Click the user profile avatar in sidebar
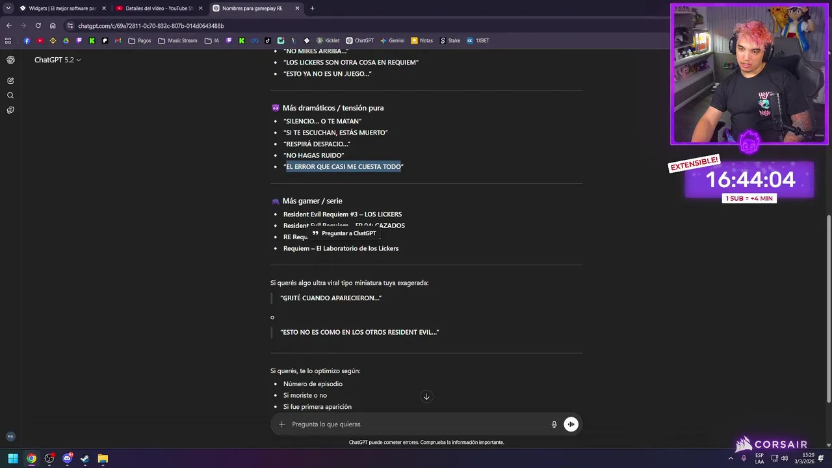The width and height of the screenshot is (832, 468). coord(10,437)
